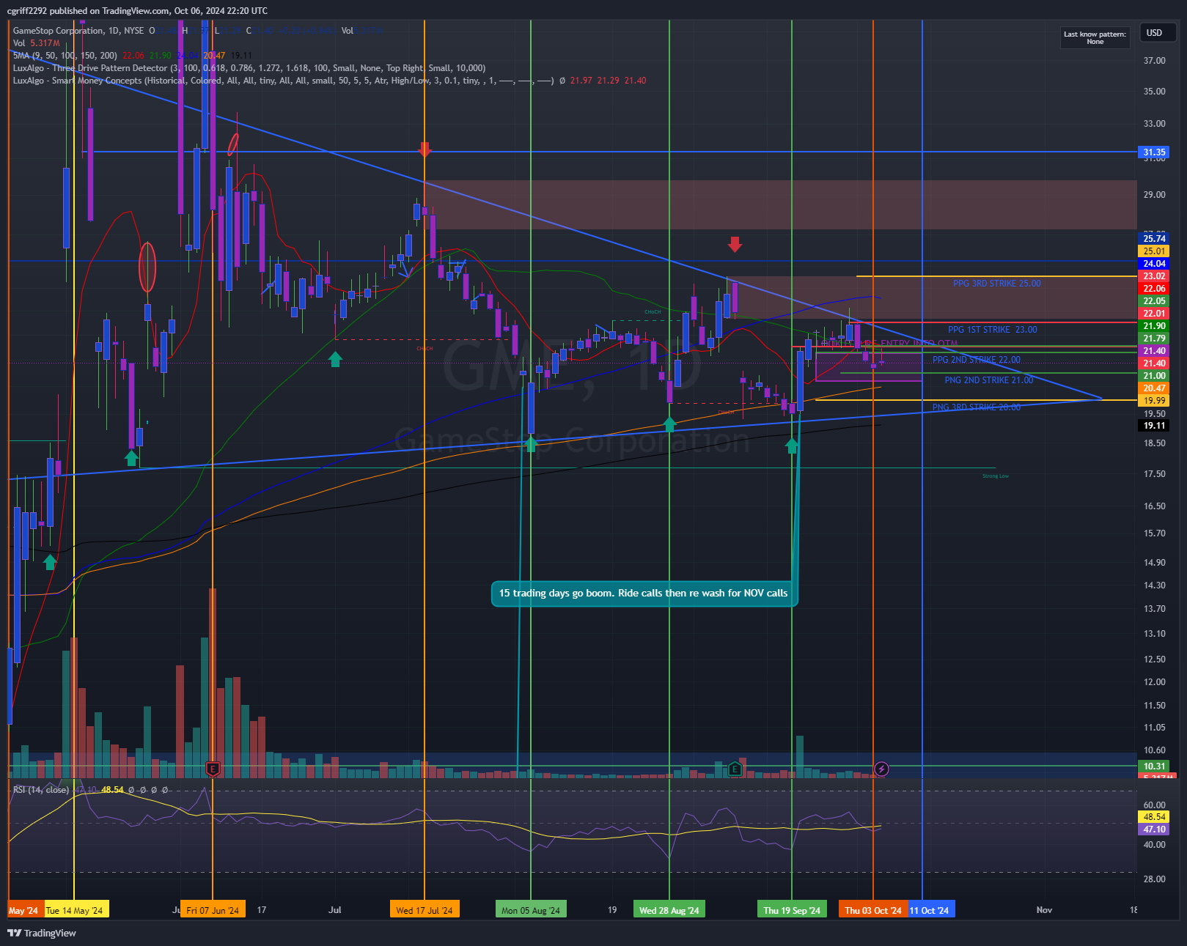
Task: Click the green 22.05 price label
Action: click(1154, 300)
